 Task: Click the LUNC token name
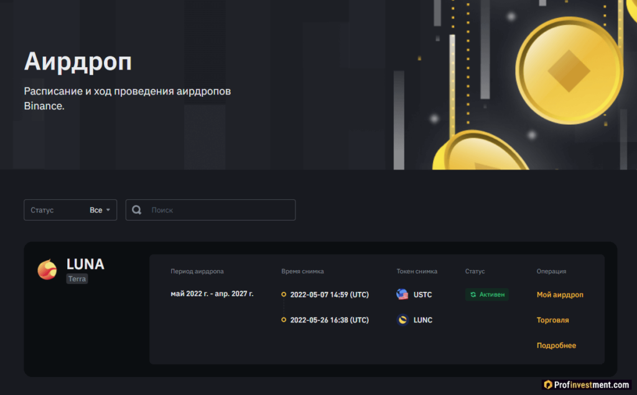(422, 320)
